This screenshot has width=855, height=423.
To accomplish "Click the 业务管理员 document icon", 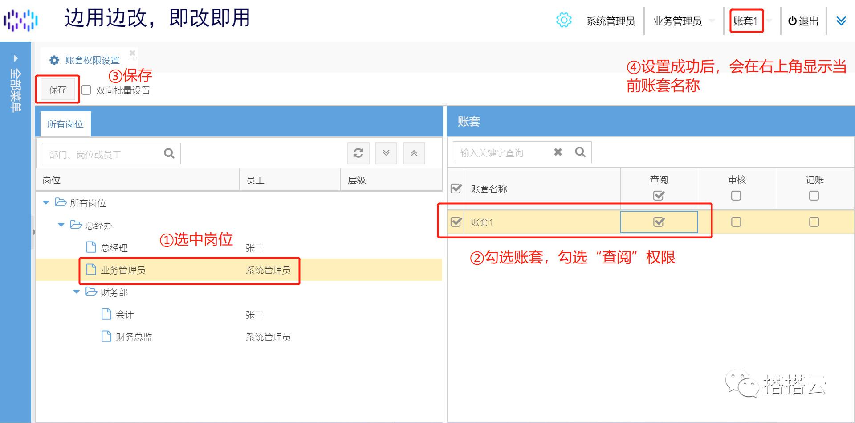I will point(91,269).
